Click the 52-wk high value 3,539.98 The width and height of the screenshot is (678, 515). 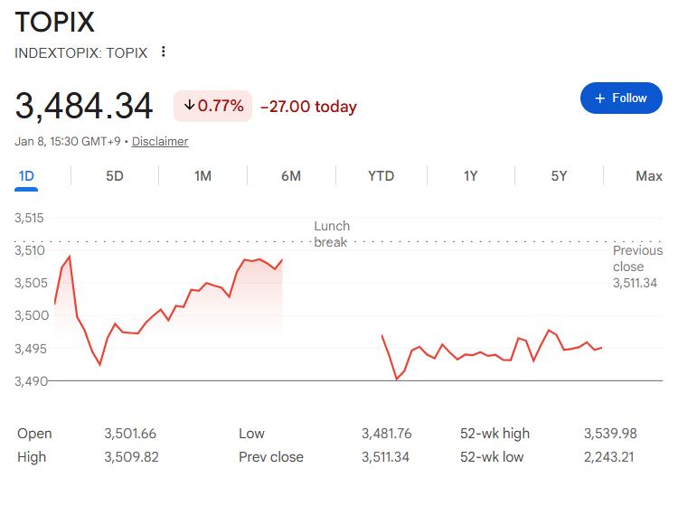[x=610, y=434]
